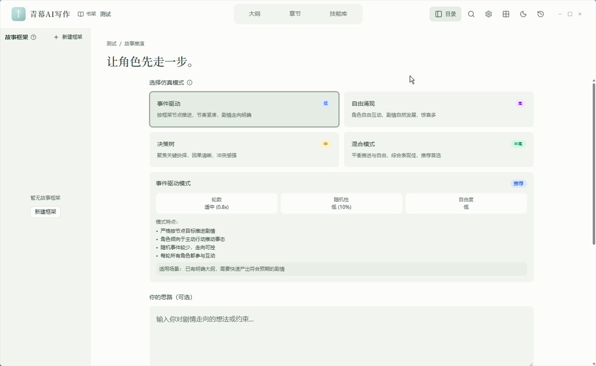Viewport: 596px width, 366px height.
Task: Click the 测试 book title in header
Action: pos(106,14)
